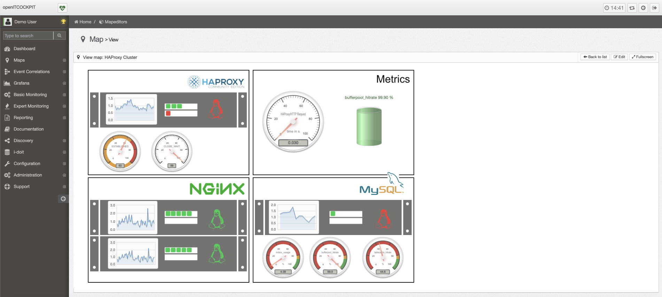
Task: Click the refresh icon beside the clock
Action: coord(632,8)
